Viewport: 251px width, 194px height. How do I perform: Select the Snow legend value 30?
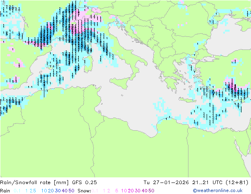[138, 191]
